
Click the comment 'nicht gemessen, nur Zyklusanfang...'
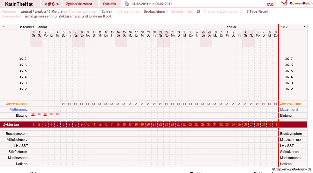tap(68, 16)
